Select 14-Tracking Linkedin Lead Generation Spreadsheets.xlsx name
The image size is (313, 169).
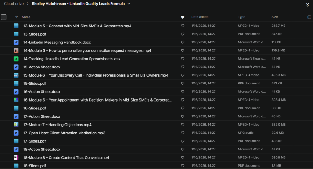(72, 59)
